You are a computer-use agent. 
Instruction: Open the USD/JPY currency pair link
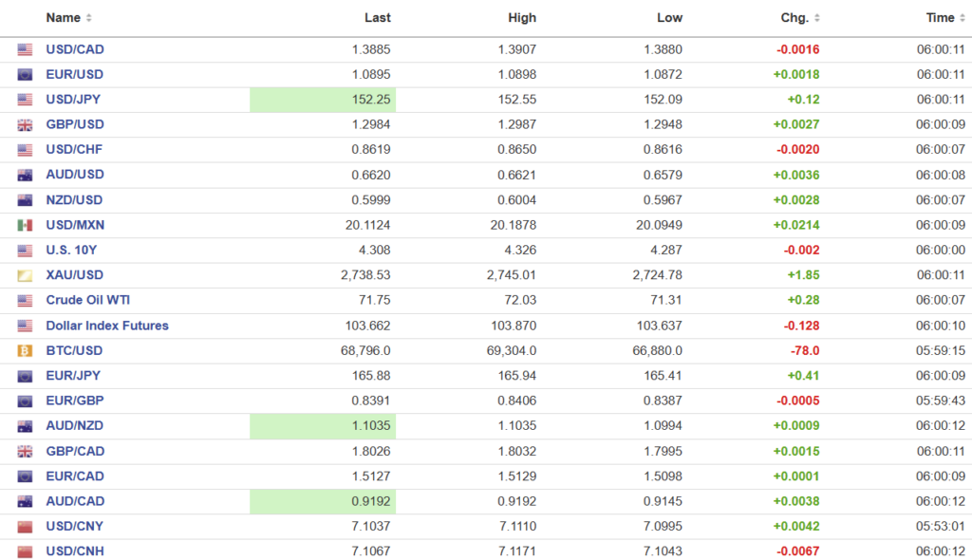pos(75,100)
